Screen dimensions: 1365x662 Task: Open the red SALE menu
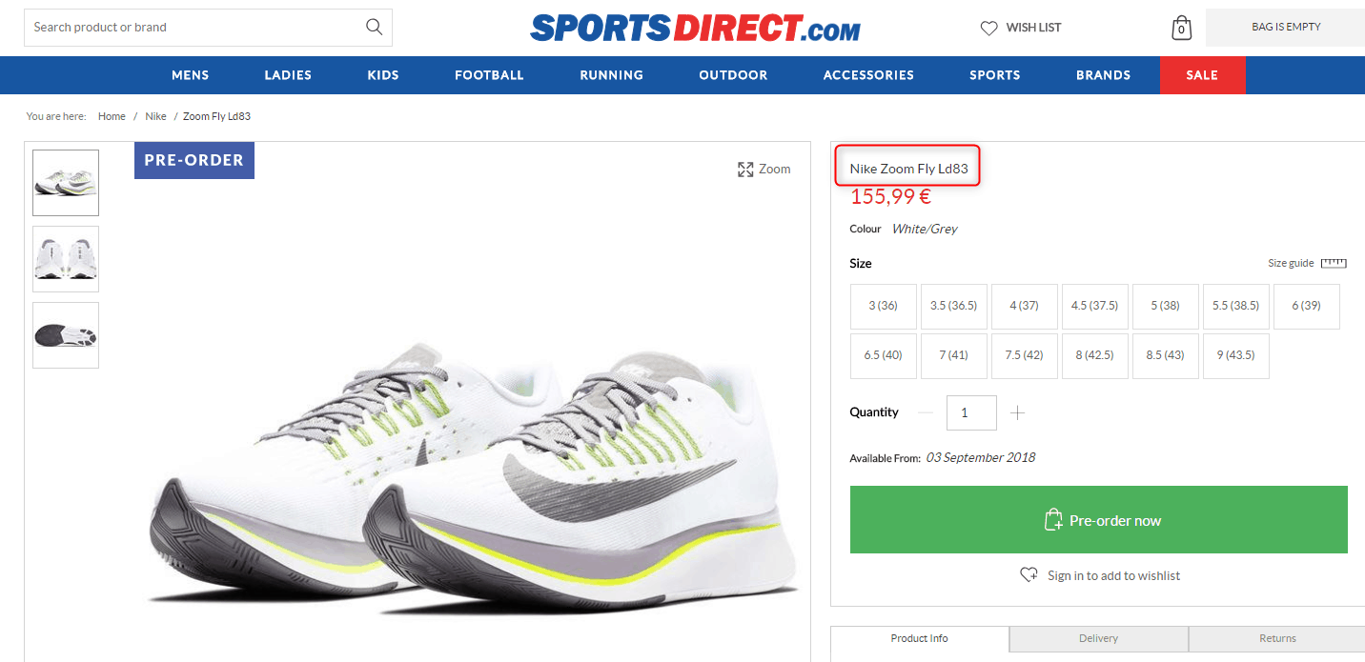[1202, 75]
